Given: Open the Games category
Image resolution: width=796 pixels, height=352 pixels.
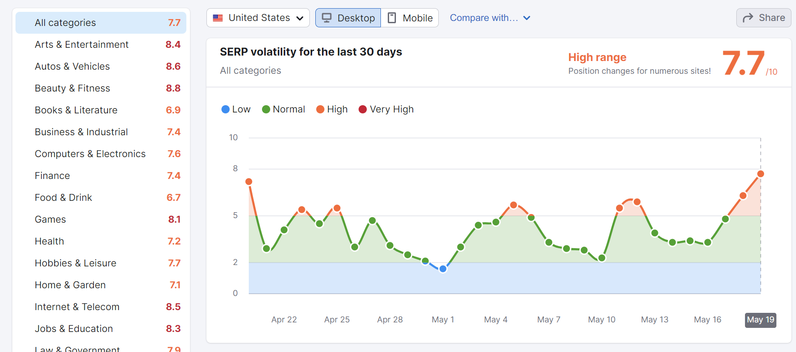Looking at the screenshot, I should 101,219.
